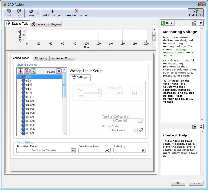The height and width of the screenshot is (190, 208).
Task: Select channel s2 TAo in list
Action: 39,121
